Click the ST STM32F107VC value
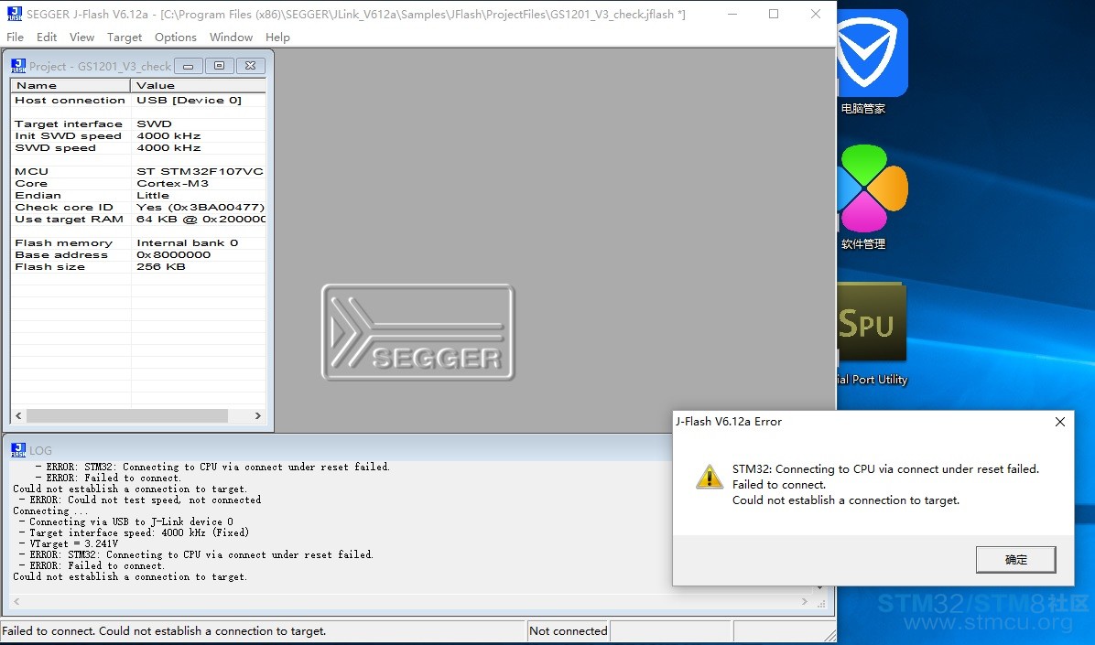The height and width of the screenshot is (645, 1095). [x=200, y=171]
